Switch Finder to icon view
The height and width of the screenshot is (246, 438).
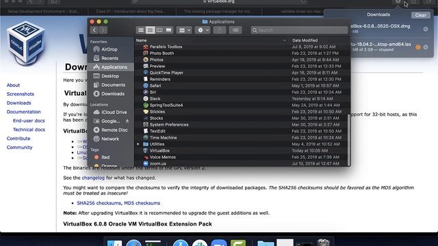141,30
